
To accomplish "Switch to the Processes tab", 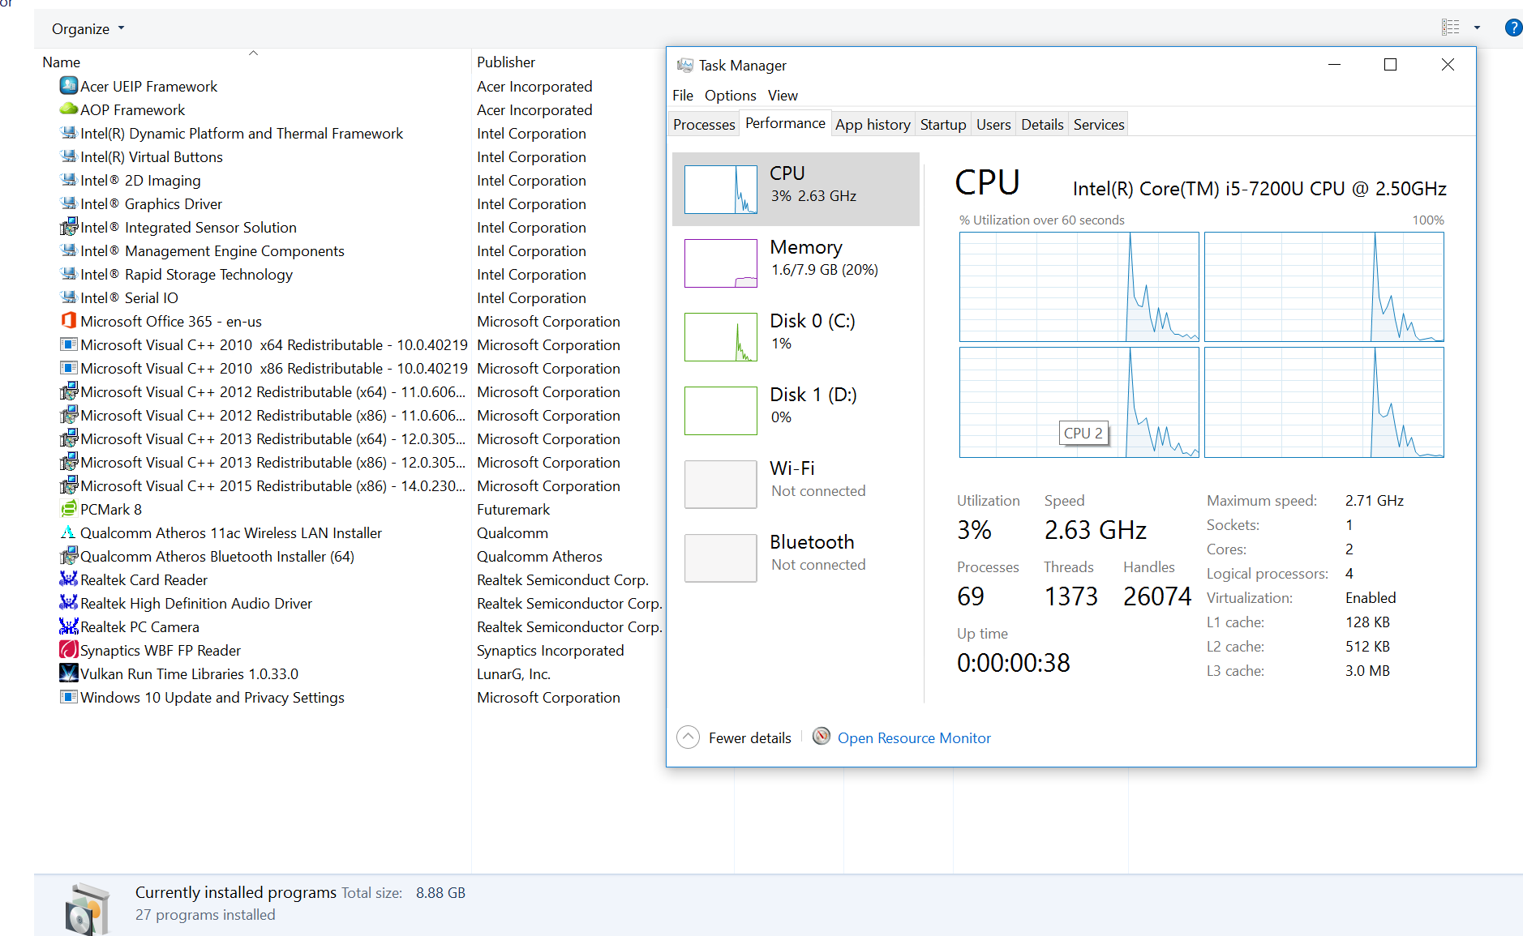I will click(x=704, y=124).
